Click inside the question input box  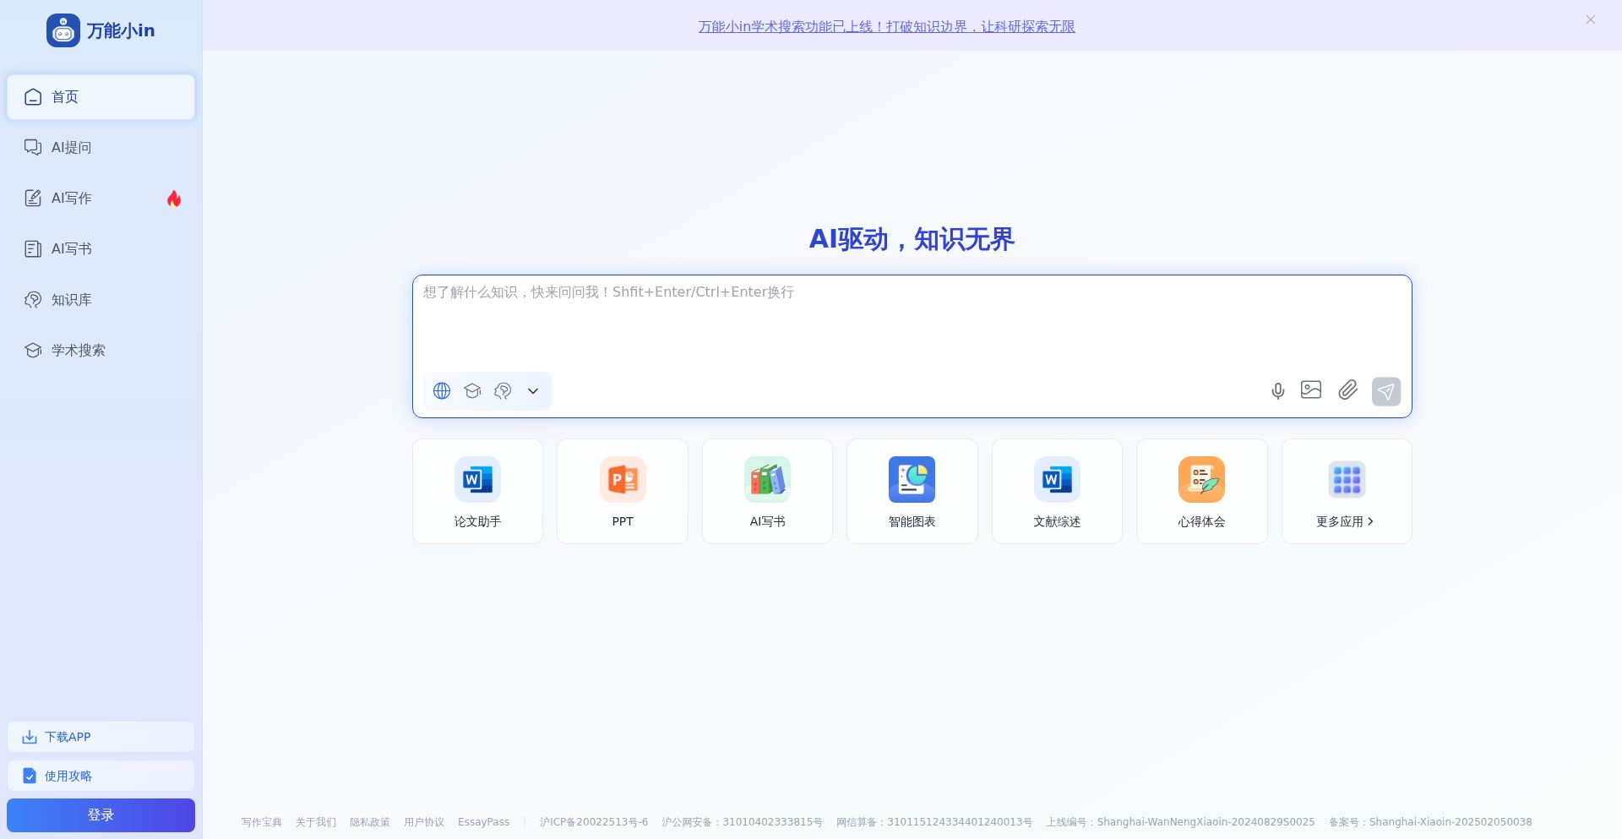912,321
